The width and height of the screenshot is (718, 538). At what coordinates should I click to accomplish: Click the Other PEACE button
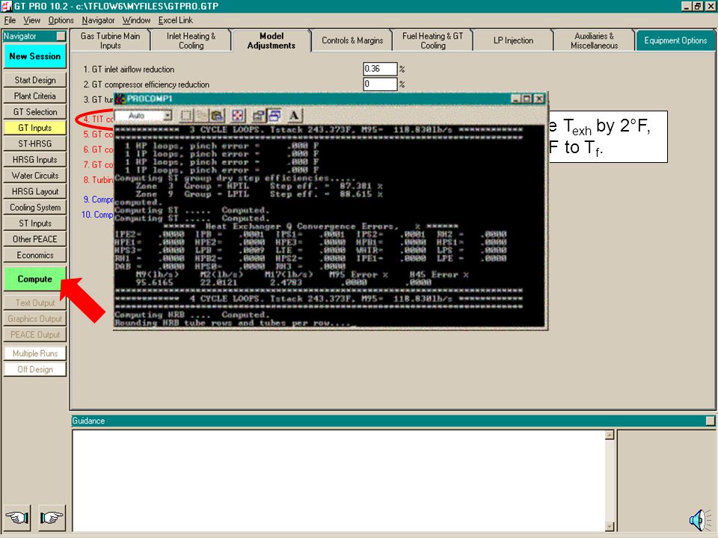35,239
